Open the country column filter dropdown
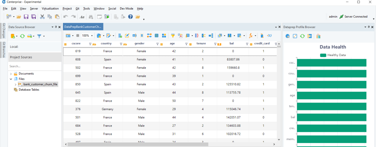This screenshot has height=147, width=376. pos(121,44)
